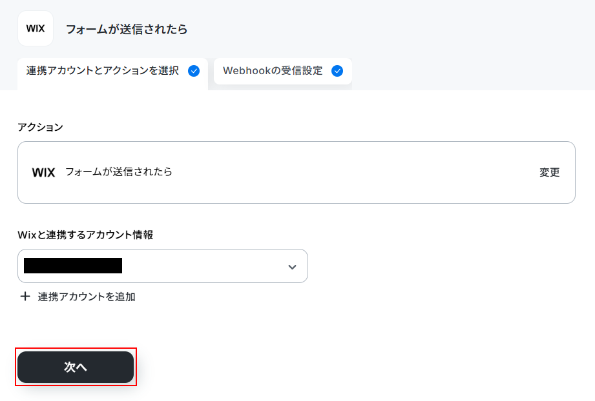Click the Wix logo icon in header

tap(36, 28)
